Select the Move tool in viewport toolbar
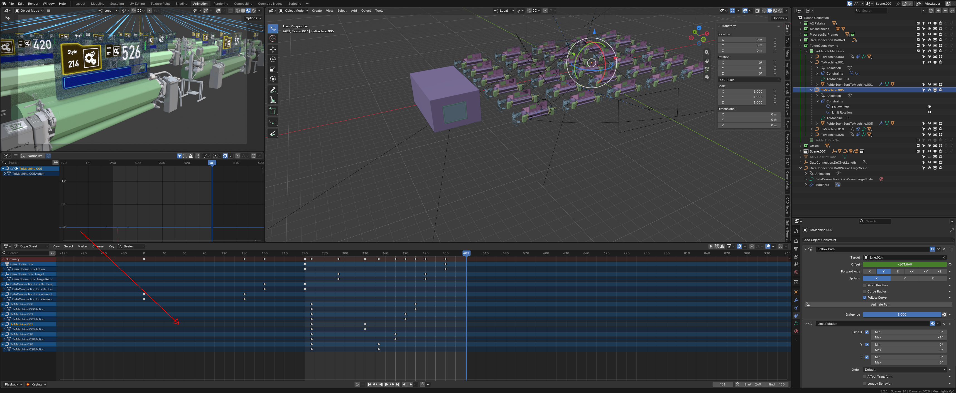 click(x=273, y=49)
